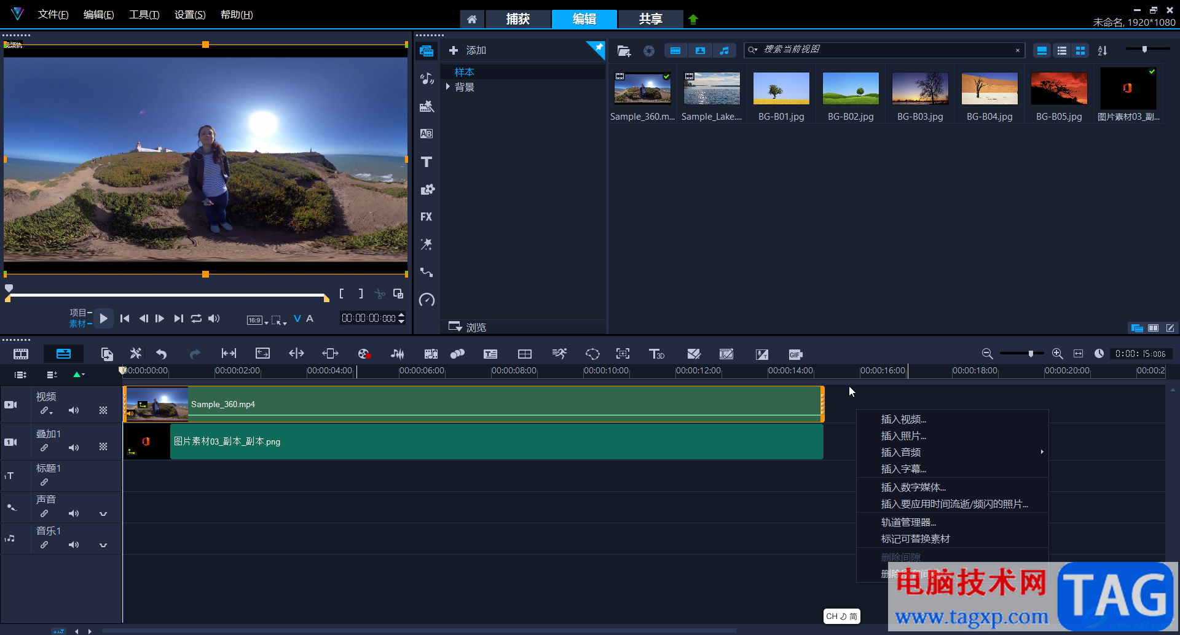Toggle ripple editing on Title1 track
The height and width of the screenshot is (635, 1180).
click(x=44, y=482)
